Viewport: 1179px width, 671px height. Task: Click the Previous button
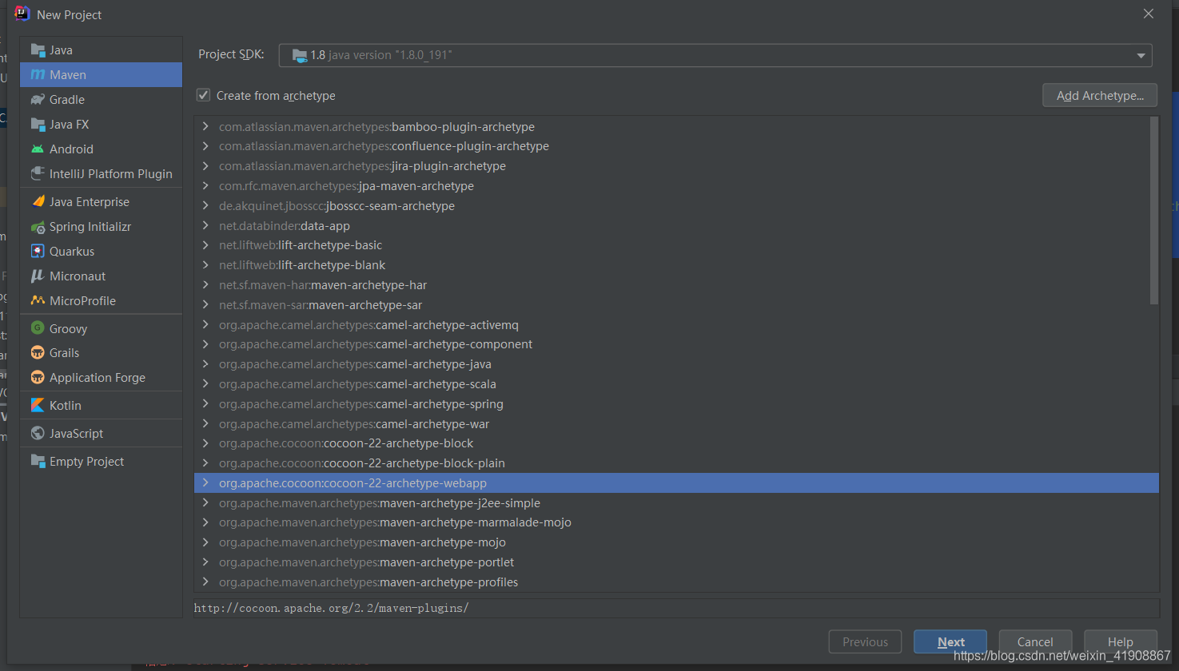coord(865,642)
